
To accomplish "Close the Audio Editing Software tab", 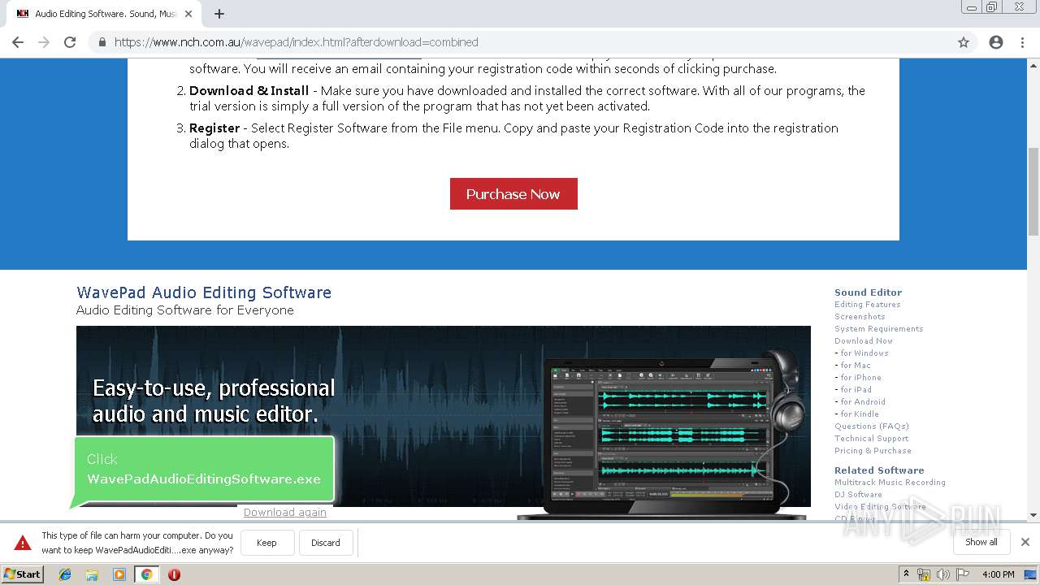I will pyautogui.click(x=188, y=14).
